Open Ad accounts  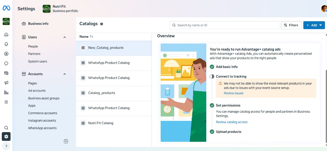[37, 91]
